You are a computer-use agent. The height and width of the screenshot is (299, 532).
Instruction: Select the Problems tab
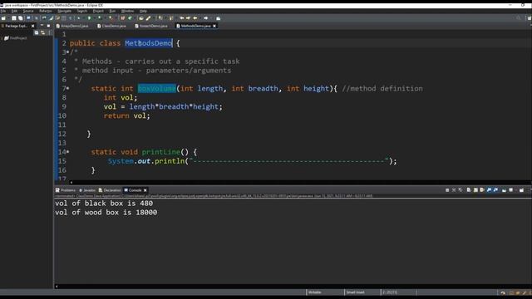pyautogui.click(x=66, y=190)
